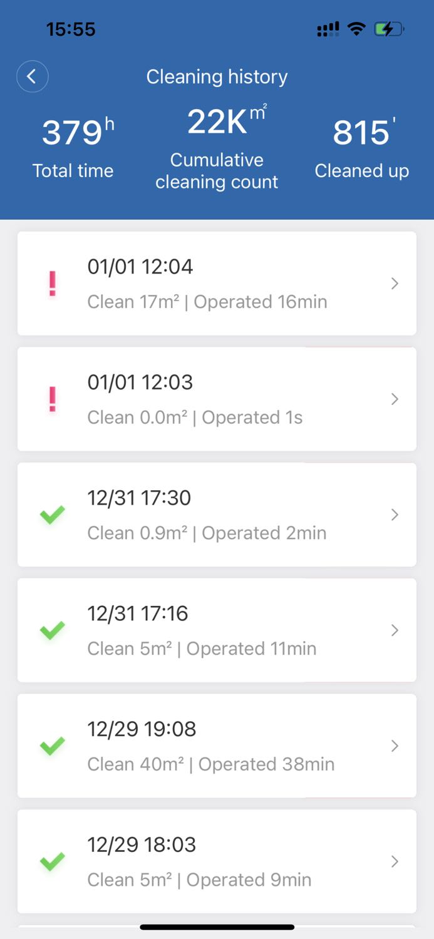The image size is (434, 939).
Task: Expand the 12/29 19:08 record chevron
Action: click(x=395, y=746)
